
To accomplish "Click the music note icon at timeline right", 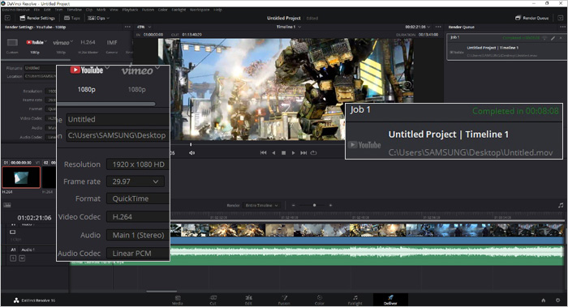I will 561,206.
